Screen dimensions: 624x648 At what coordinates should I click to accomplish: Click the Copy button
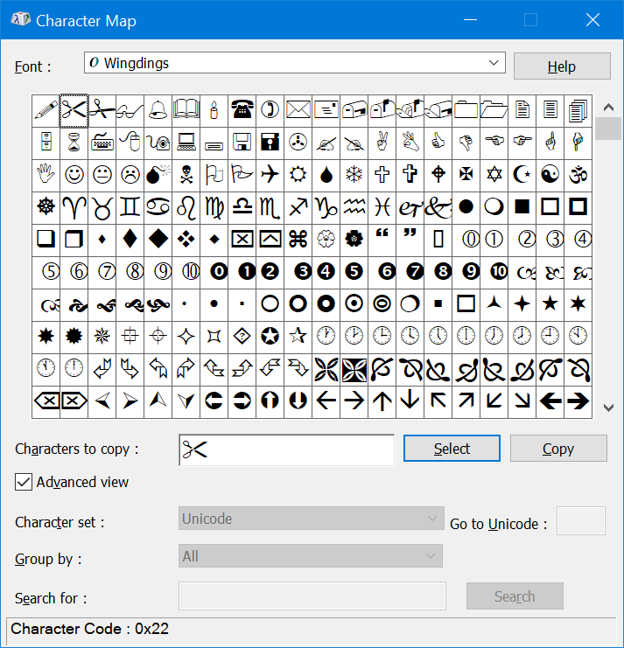click(557, 449)
